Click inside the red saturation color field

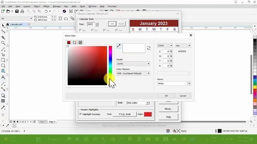point(87,66)
